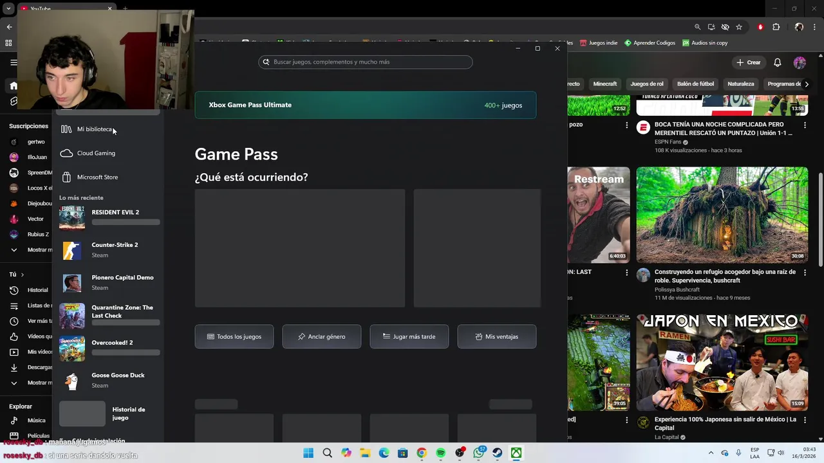Open Chrome three-dot menu
This screenshot has height=463, width=824.
814,27
